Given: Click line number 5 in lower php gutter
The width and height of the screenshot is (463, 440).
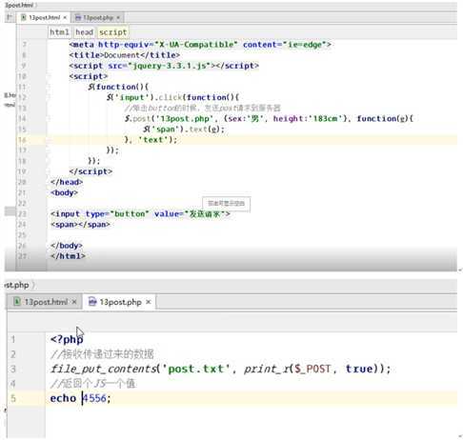Looking at the screenshot, I should pyautogui.click(x=13, y=398).
